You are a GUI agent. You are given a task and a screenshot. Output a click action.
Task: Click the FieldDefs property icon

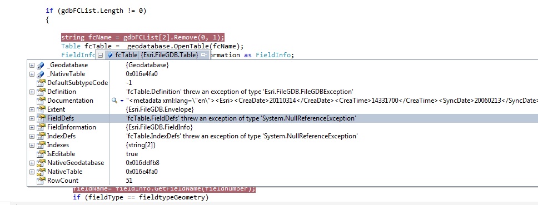41,118
